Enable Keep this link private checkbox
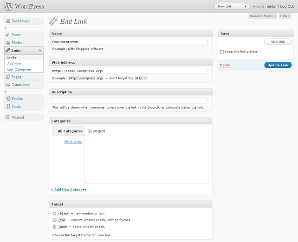 pyautogui.click(x=221, y=52)
